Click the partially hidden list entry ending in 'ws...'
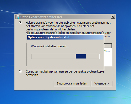Screen dimensions: 131x104 pyautogui.click(x=107, y=51)
